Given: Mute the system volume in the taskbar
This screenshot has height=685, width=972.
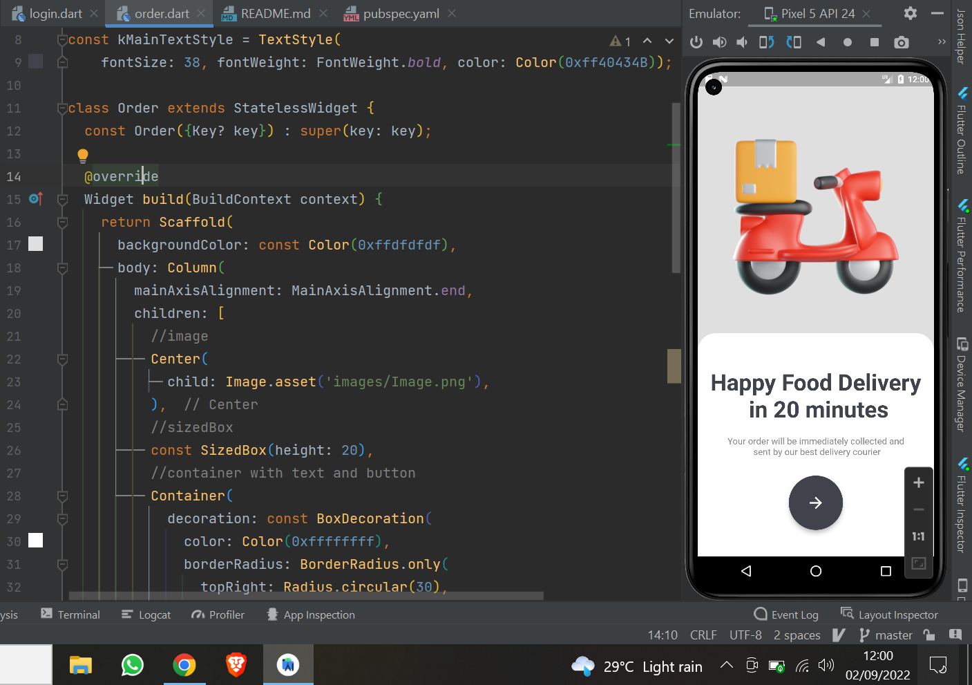Looking at the screenshot, I should [x=826, y=666].
